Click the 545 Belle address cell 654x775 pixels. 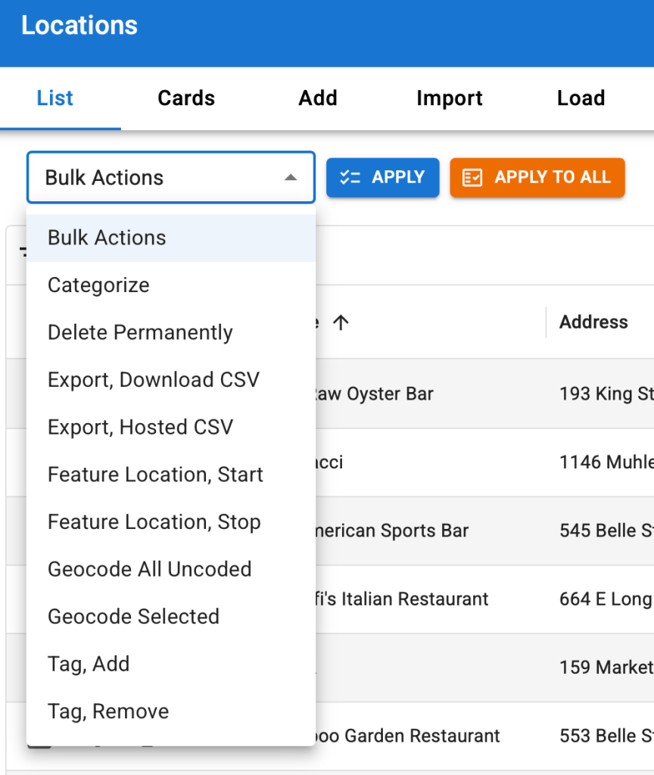(606, 531)
